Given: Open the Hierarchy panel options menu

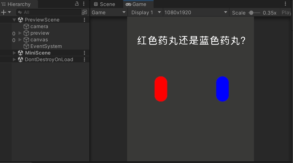Looking at the screenshot, I should pos(84,4).
